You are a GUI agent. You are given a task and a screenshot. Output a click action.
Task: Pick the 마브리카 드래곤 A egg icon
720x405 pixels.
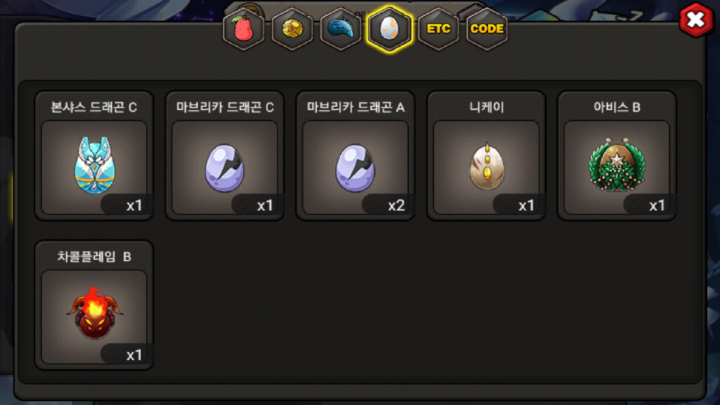pos(355,168)
